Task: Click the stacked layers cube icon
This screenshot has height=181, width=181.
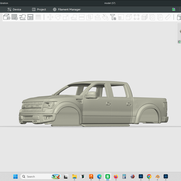Action: tap(145, 17)
